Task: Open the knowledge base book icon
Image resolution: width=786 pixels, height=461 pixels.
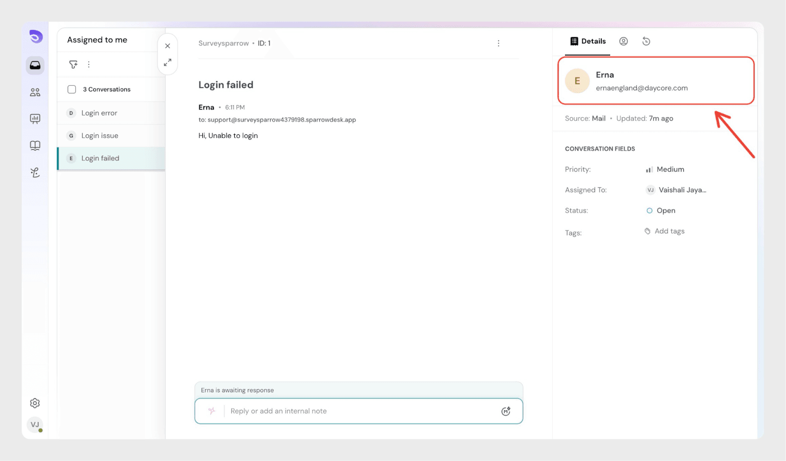Action: click(x=35, y=146)
